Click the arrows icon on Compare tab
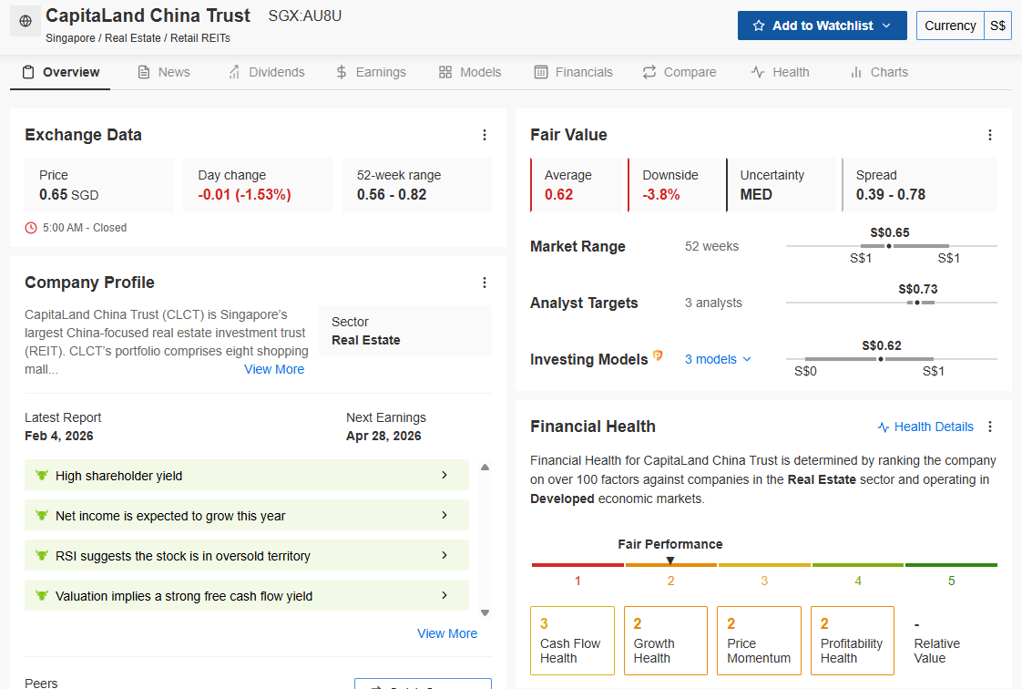 (649, 72)
